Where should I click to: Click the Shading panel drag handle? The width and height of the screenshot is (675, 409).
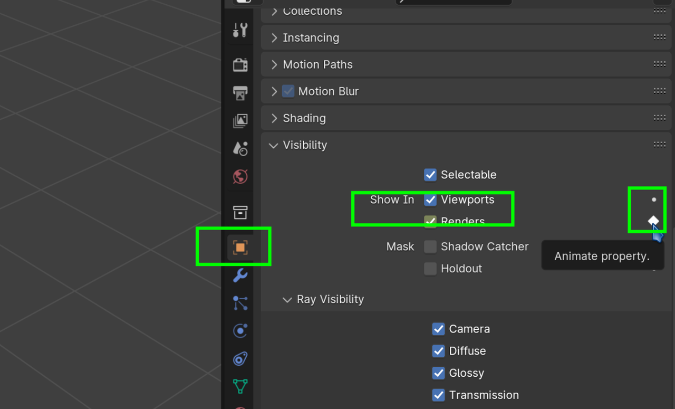[x=659, y=118]
